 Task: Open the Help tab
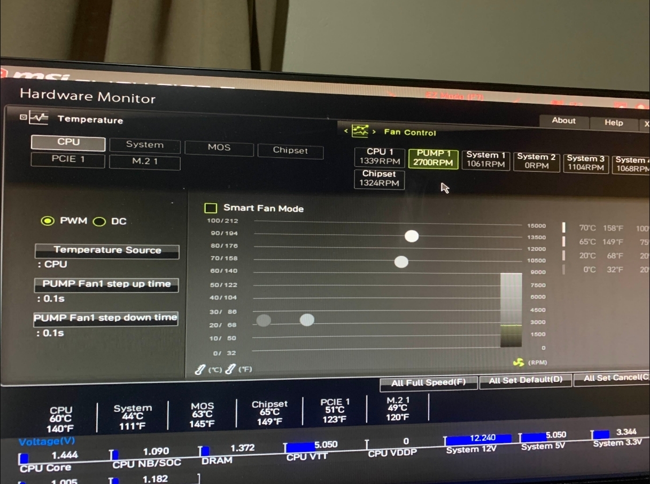(x=614, y=122)
